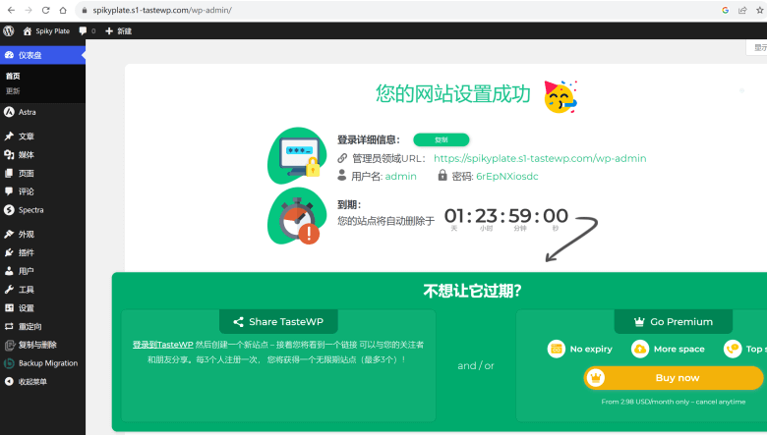The width and height of the screenshot is (767, 435).
Task: Open the Backup Migration menu
Action: pos(42,363)
